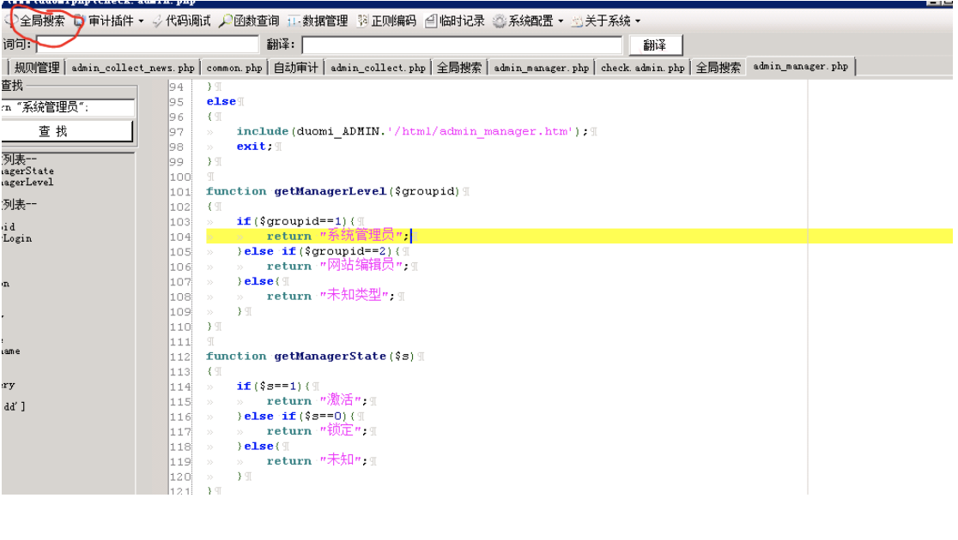958x540 pixels.
Task: Click line number 104 in the gutter
Action: click(x=180, y=237)
